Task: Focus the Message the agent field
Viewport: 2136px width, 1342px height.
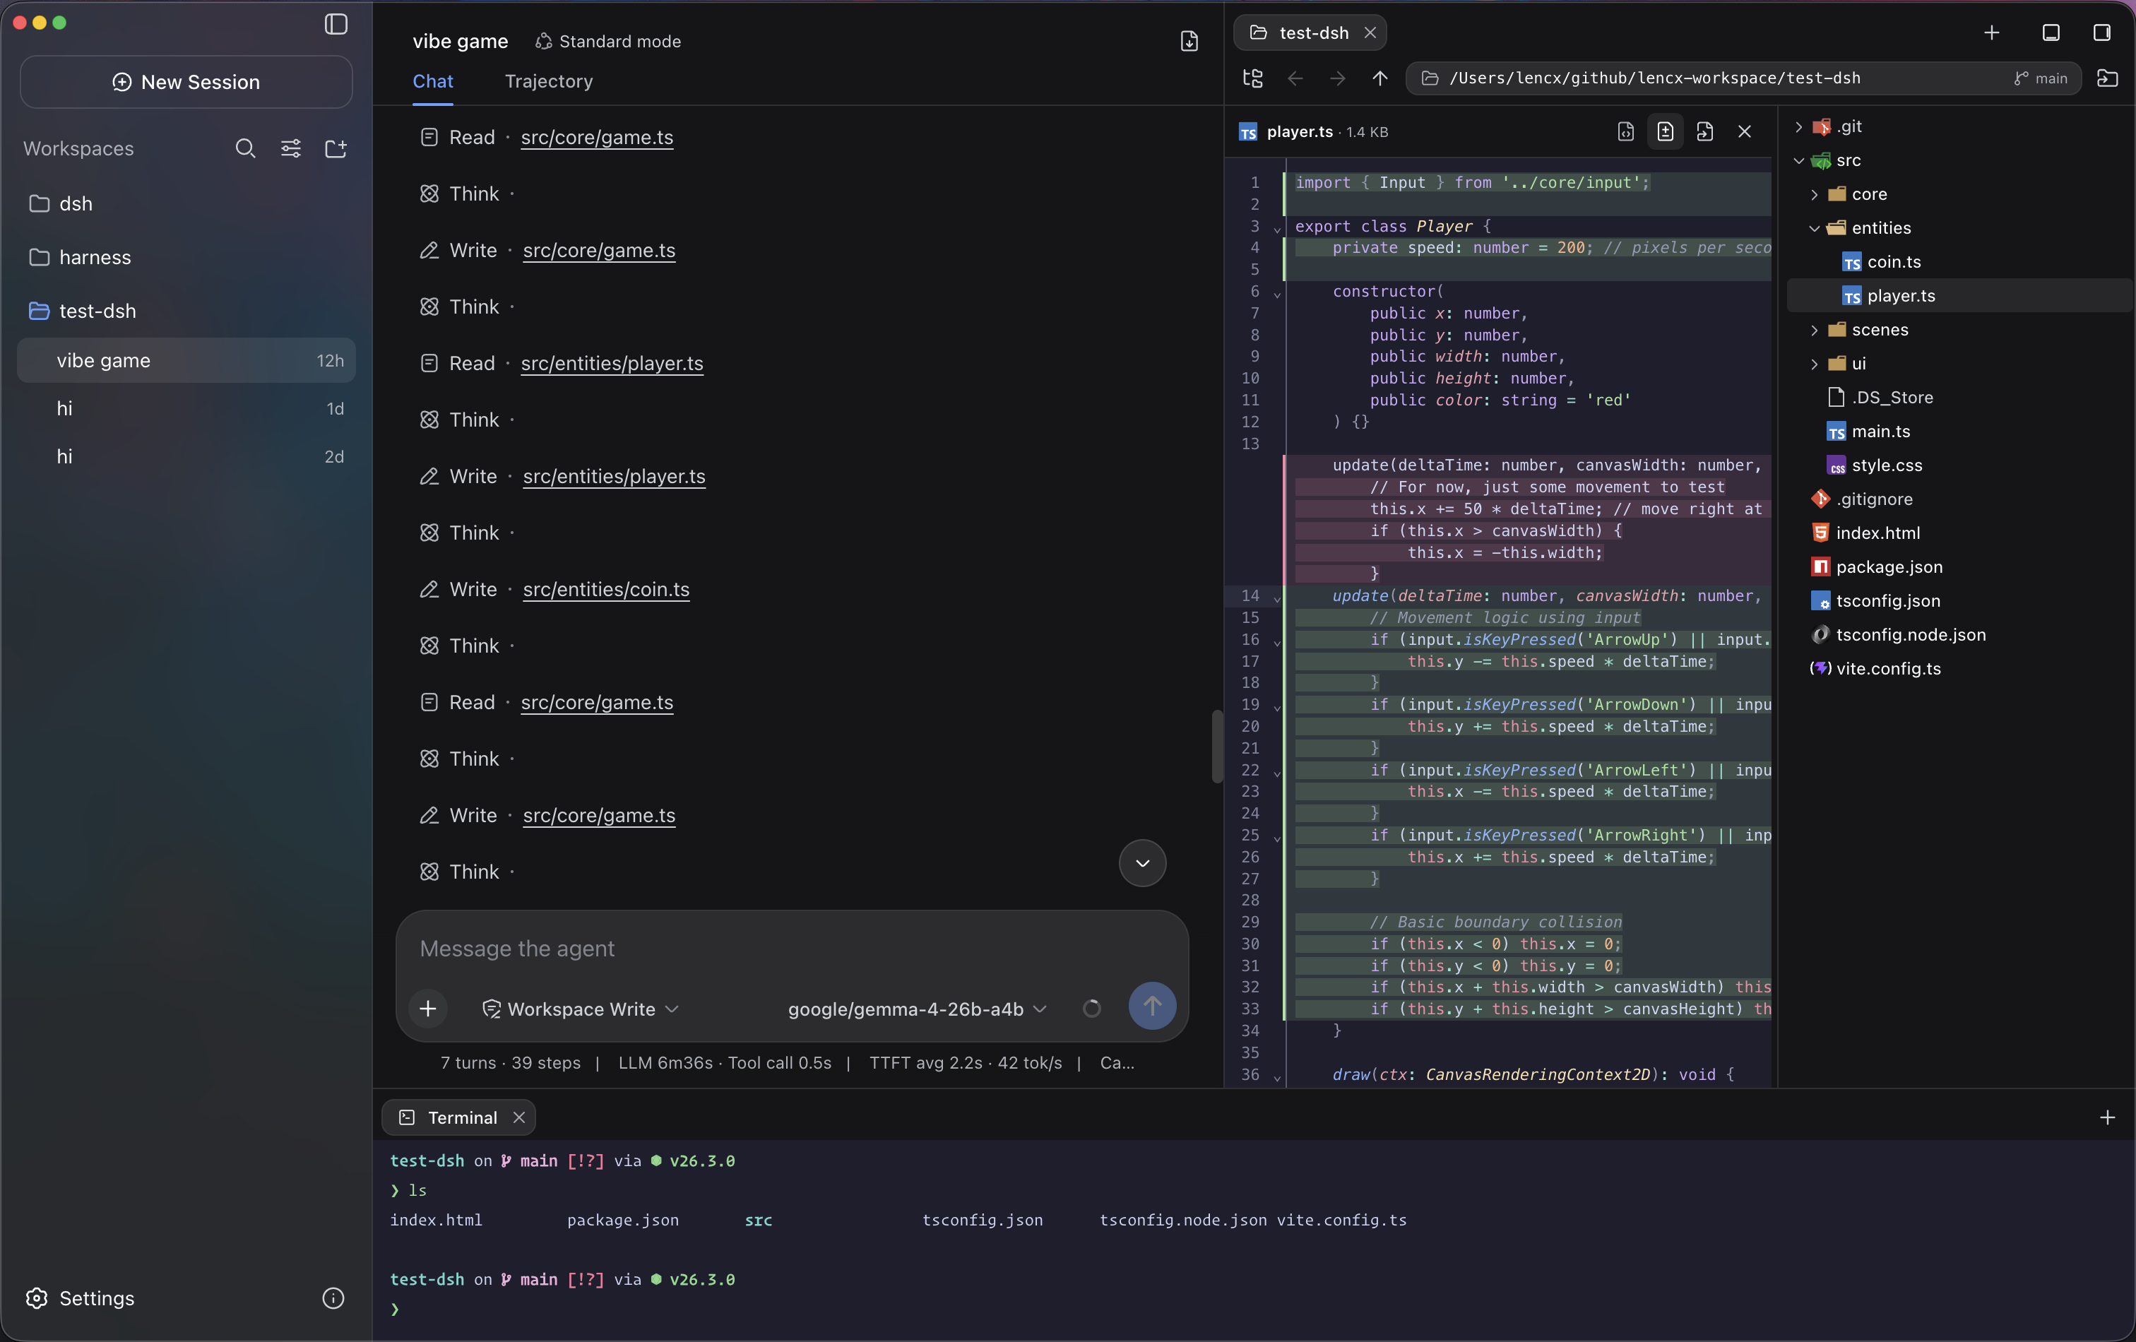Action: click(x=791, y=948)
